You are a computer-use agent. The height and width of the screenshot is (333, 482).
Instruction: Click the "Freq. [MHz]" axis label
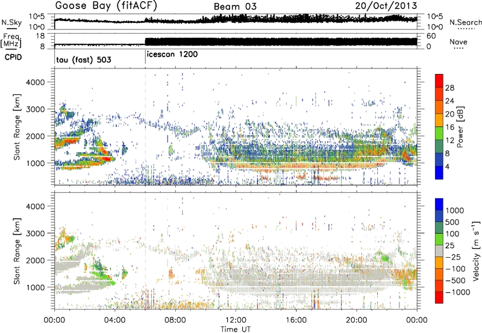click(11, 41)
